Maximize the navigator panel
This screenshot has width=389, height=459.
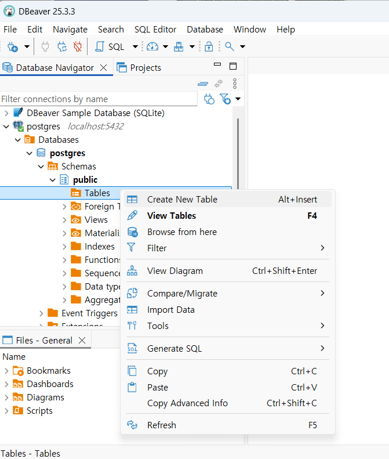[233, 66]
